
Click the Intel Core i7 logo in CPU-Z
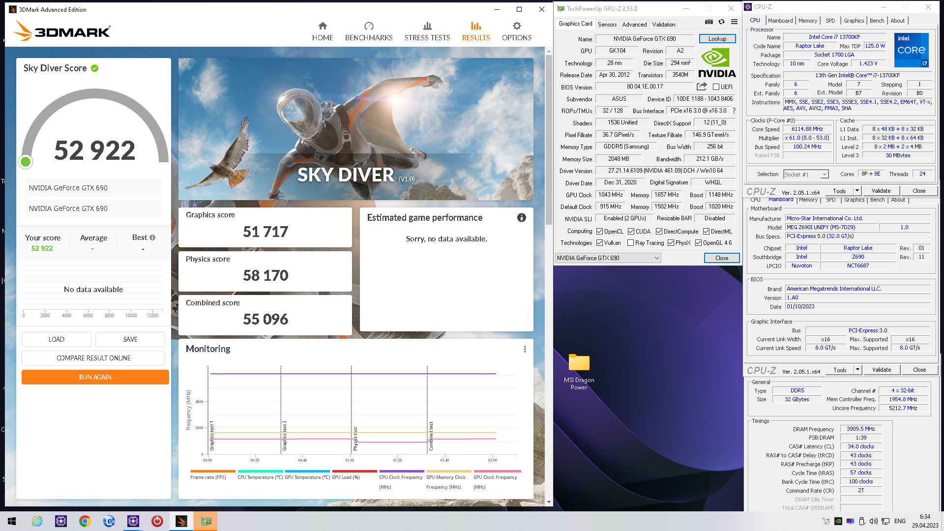911,50
